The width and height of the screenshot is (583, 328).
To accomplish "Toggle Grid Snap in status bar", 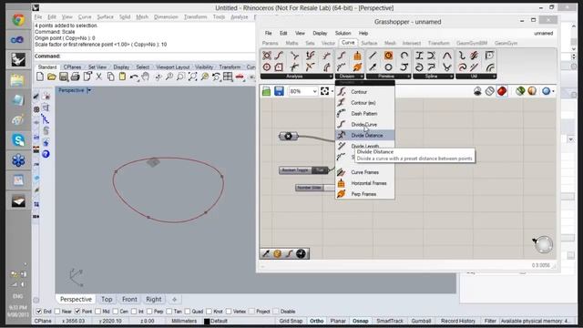I will pyautogui.click(x=291, y=321).
